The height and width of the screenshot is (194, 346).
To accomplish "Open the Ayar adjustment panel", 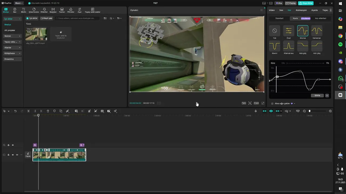I will click(x=79, y=10).
